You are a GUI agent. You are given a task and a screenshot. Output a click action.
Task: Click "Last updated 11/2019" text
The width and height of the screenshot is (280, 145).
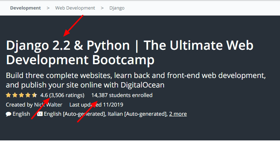pos(96,105)
